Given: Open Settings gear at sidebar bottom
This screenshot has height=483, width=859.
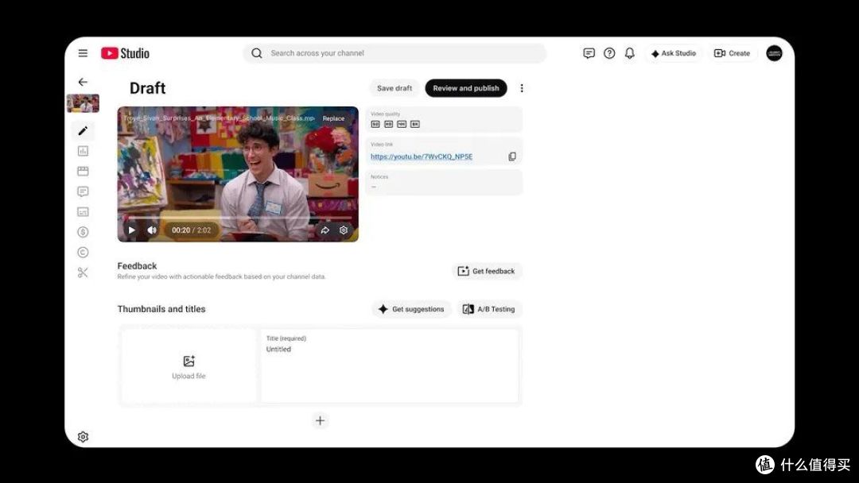Looking at the screenshot, I should pyautogui.click(x=83, y=436).
